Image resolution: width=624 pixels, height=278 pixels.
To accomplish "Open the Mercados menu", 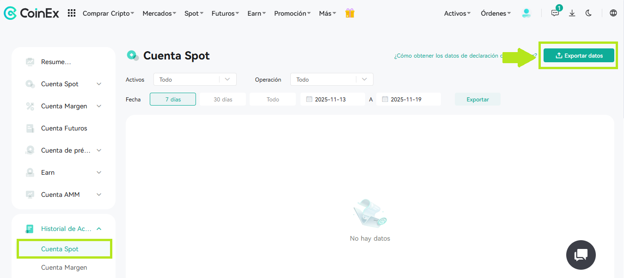I will [159, 13].
